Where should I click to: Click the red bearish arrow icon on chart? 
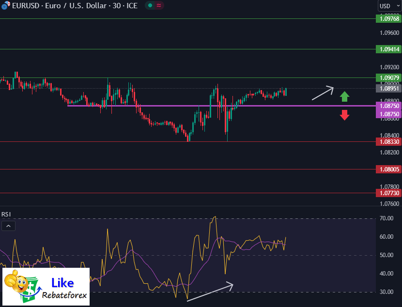pyautogui.click(x=344, y=115)
